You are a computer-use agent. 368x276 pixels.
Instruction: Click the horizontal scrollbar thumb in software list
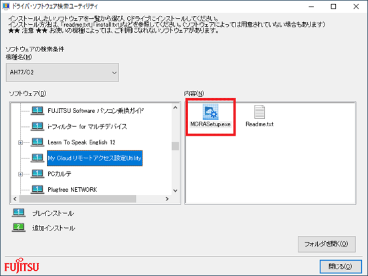(x=78, y=199)
